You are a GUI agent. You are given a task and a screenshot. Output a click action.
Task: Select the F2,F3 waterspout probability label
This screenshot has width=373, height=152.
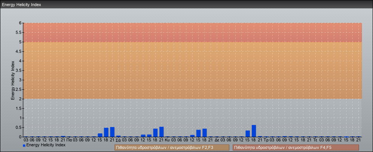point(172,147)
